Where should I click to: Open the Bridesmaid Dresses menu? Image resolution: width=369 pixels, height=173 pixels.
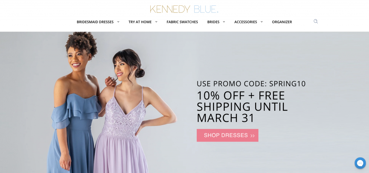click(95, 22)
